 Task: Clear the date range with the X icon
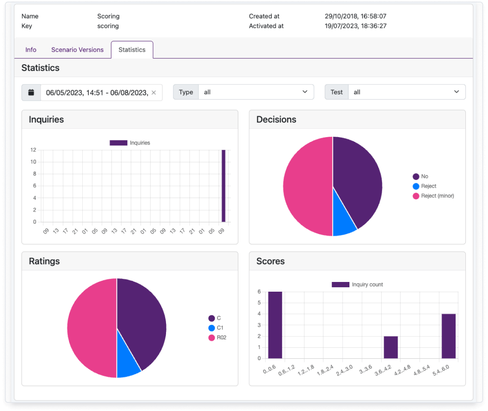(x=154, y=93)
